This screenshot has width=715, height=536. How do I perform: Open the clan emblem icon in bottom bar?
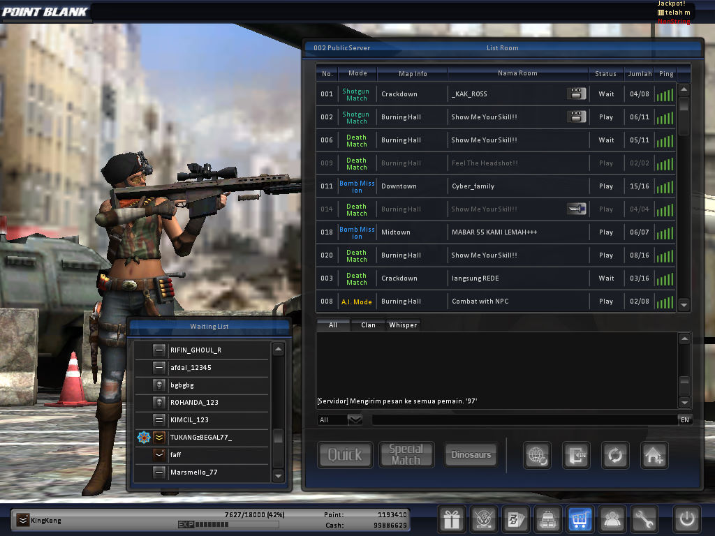(x=484, y=519)
